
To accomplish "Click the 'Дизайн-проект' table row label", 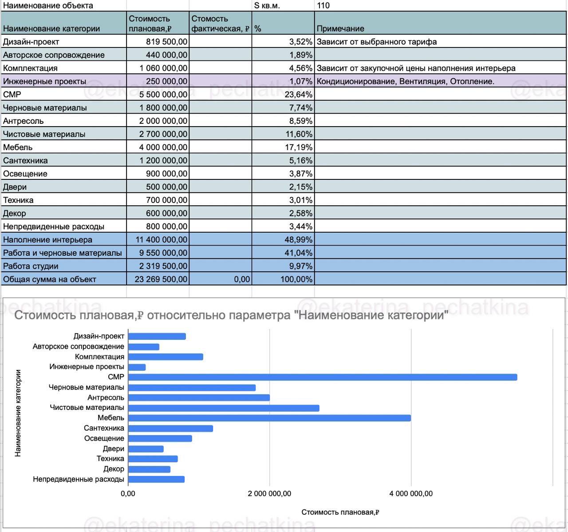I will point(63,42).
